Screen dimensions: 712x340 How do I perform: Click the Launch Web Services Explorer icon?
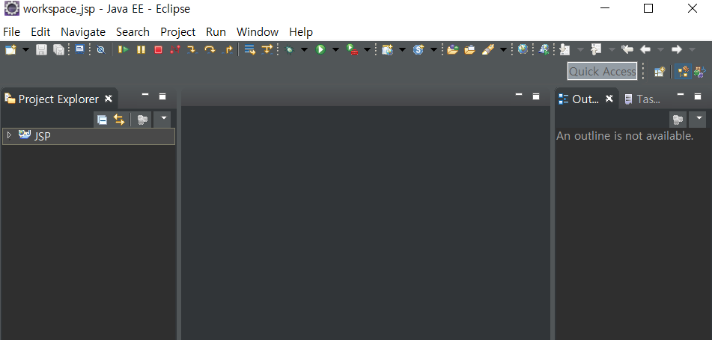point(544,49)
